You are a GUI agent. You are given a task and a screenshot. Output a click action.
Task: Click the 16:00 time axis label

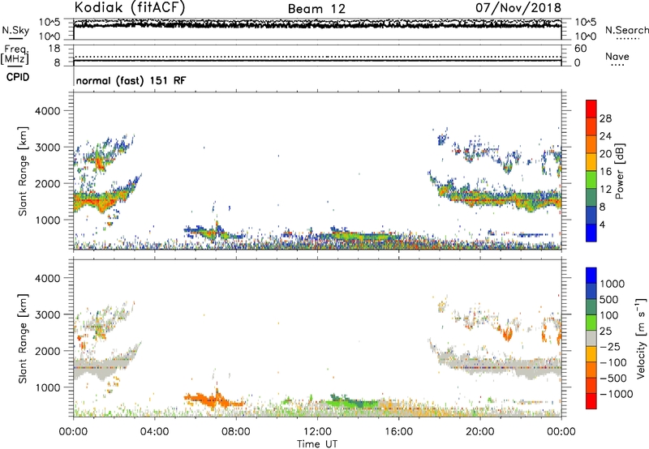tap(398, 432)
